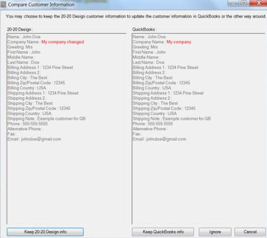Viewport: 267px width, 238px height.
Task: Close the Compare Customer Information window
Action: click(258, 3)
